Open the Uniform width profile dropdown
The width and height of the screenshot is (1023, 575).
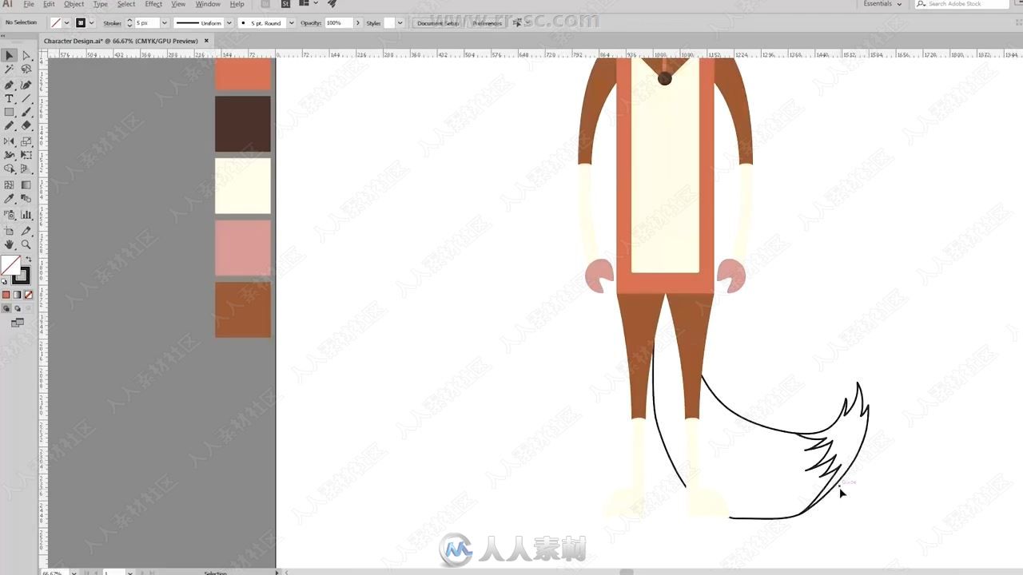[x=229, y=23]
